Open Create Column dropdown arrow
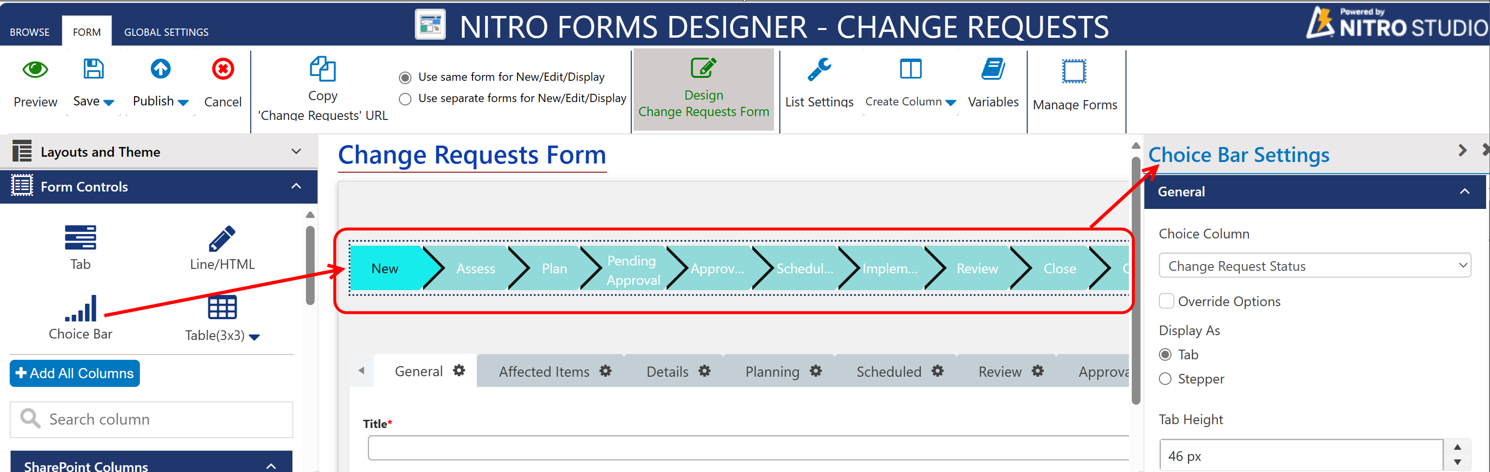The width and height of the screenshot is (1490, 472). pyautogui.click(x=950, y=103)
